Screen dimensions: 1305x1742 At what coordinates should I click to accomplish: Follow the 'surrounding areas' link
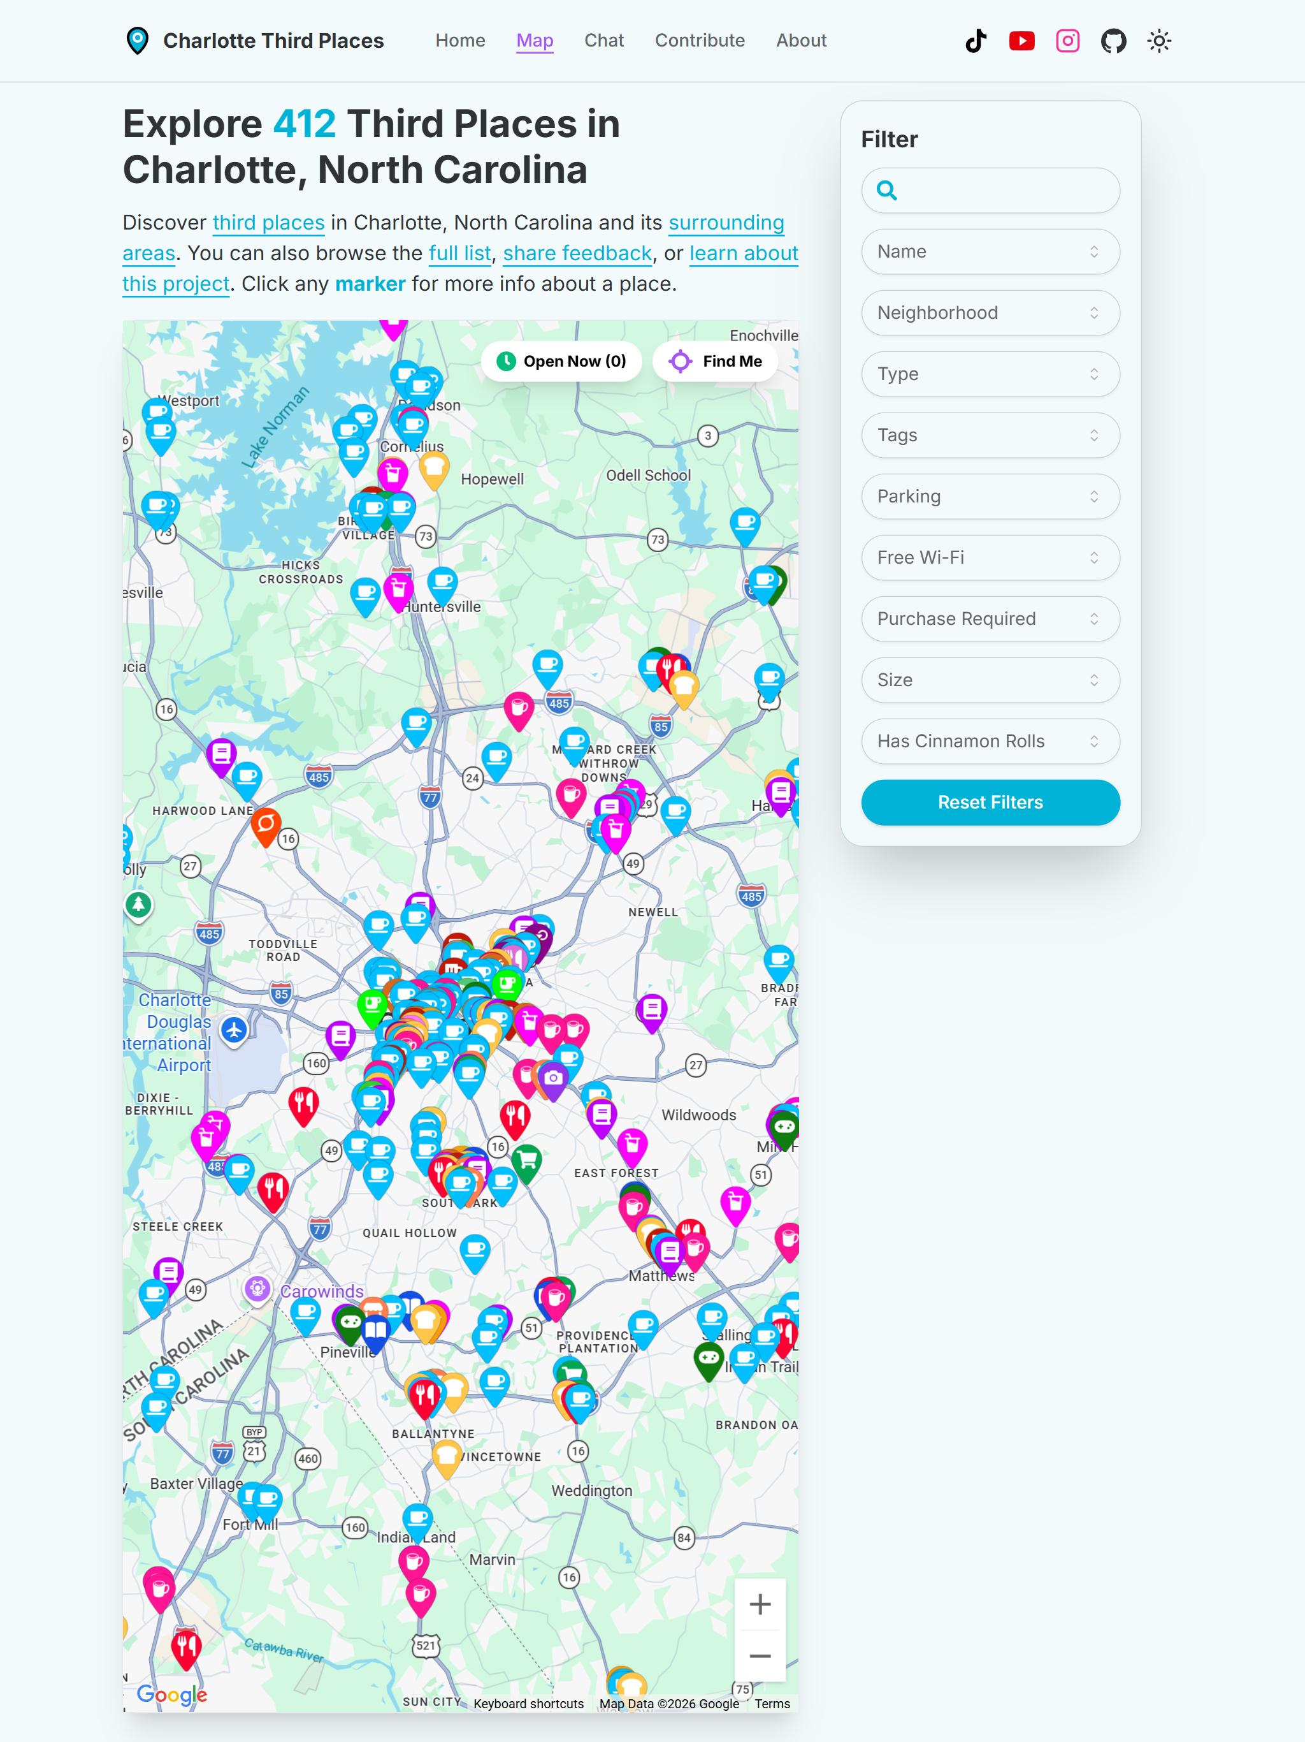click(x=726, y=223)
